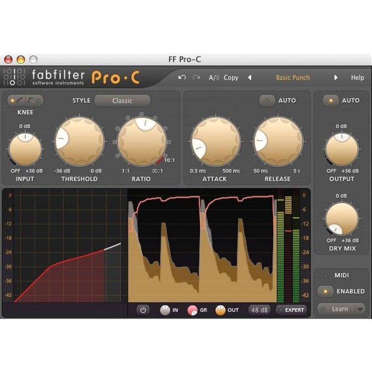Click the Release knob

tap(278, 141)
